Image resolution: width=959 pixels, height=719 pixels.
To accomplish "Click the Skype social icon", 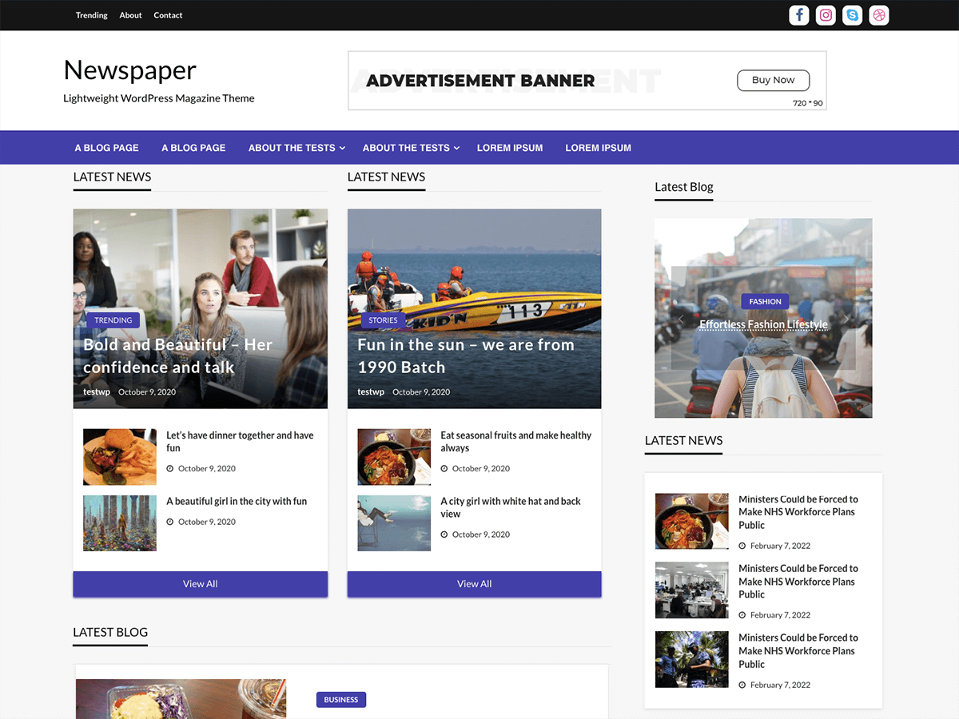I will coord(852,15).
